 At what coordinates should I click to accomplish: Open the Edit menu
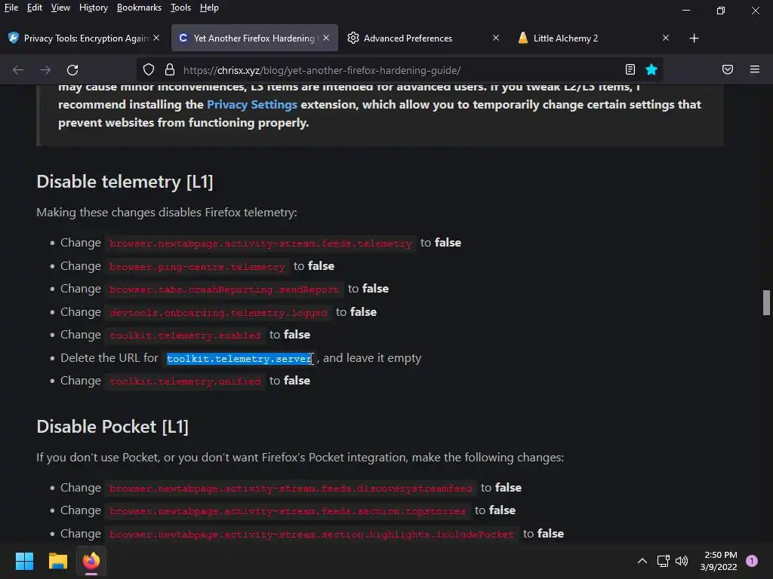[x=35, y=8]
